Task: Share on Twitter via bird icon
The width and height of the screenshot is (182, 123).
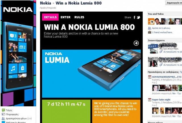Action: 138,18
